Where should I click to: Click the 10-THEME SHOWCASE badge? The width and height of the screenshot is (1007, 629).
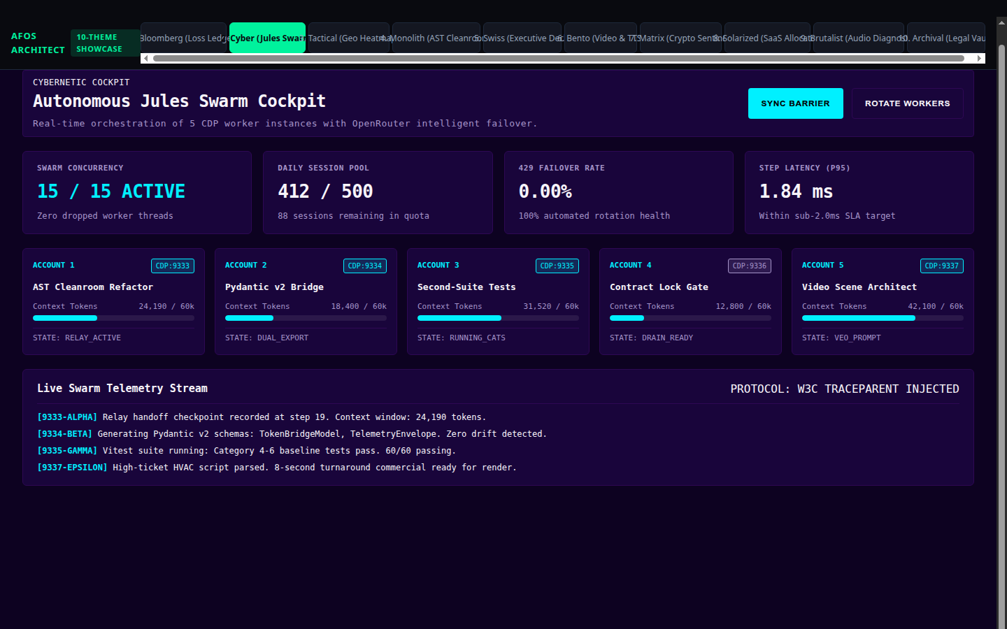pos(105,43)
